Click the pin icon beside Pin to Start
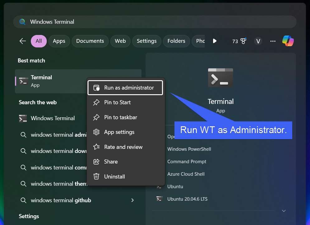 pyautogui.click(x=96, y=102)
